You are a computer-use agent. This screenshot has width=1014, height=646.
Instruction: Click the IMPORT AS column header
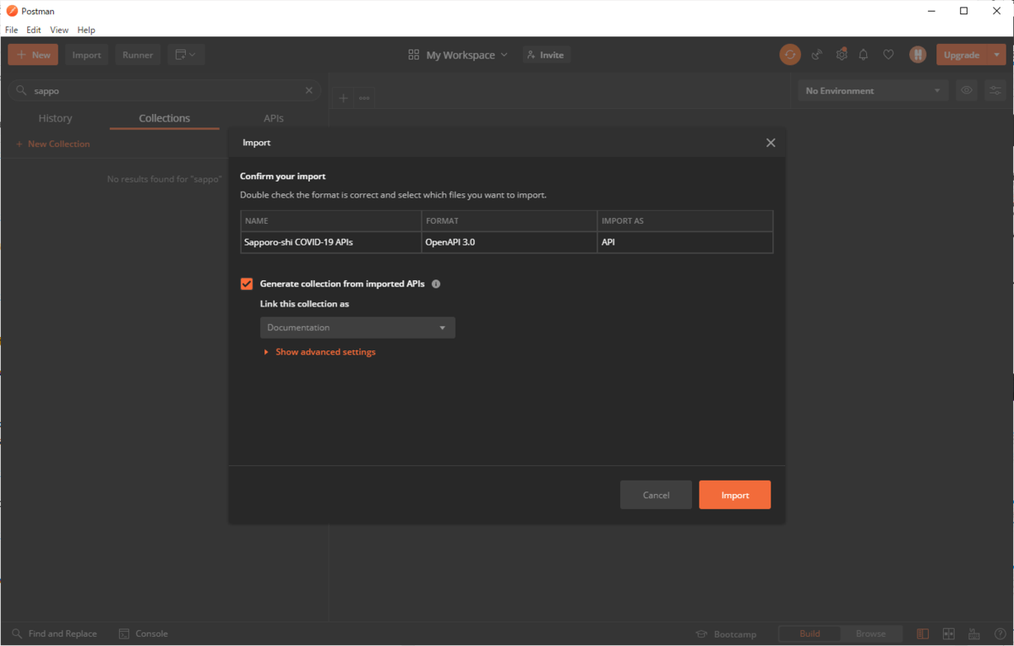tap(684, 221)
